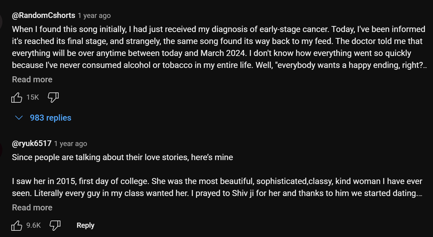Click the 'Since people are talking' opening line
The height and width of the screenshot is (237, 433).
click(122, 157)
